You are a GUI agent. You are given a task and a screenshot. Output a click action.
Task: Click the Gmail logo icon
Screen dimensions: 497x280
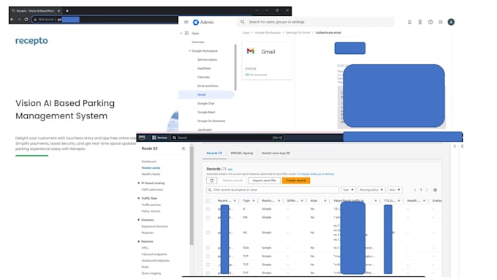[x=251, y=51]
